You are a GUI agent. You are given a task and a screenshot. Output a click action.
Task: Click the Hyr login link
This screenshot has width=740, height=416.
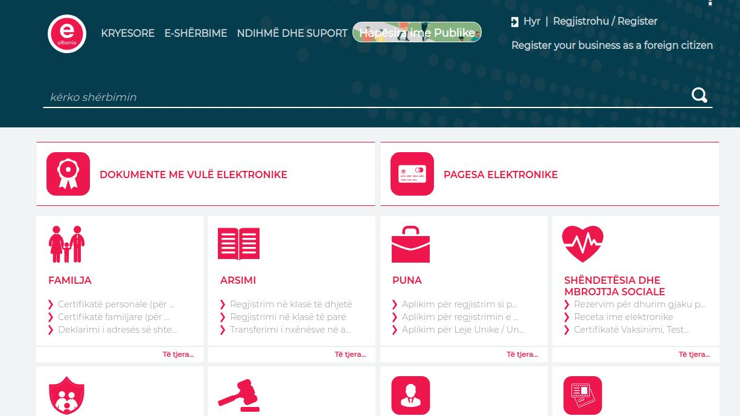(x=531, y=21)
